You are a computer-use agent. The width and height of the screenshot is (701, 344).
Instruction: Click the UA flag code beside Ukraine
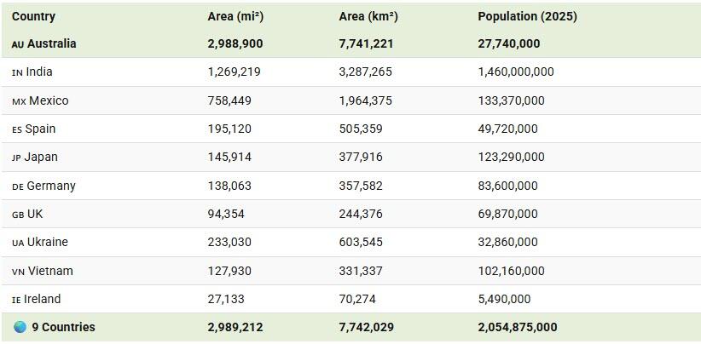18,243
